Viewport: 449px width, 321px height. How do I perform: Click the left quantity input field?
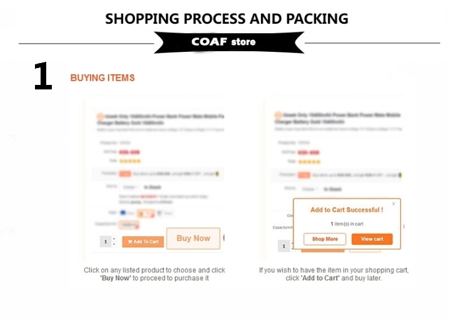106,242
